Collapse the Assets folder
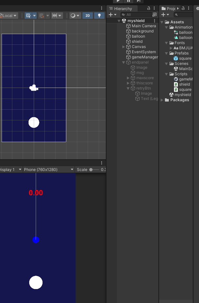Image resolution: width=199 pixels, height=303 pixels. (x=162, y=22)
